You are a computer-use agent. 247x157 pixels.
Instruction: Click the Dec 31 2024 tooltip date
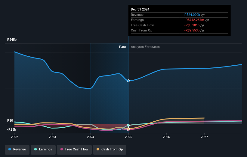click(x=140, y=9)
